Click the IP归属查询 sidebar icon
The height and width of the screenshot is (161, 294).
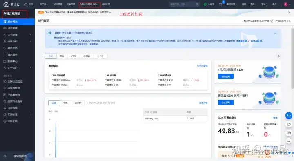pos(5,94)
